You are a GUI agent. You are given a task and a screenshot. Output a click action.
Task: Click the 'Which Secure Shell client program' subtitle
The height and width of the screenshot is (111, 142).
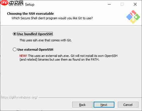pyautogui.click(x=52, y=18)
